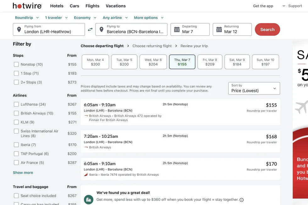Image resolution: width=308 pixels, height=205 pixels.
Task: Expand the More options dropdown
Action: 149,18
